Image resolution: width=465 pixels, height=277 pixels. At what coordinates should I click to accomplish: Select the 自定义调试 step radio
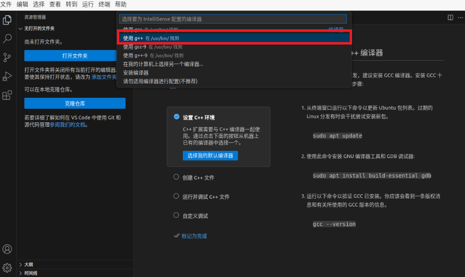click(x=176, y=215)
